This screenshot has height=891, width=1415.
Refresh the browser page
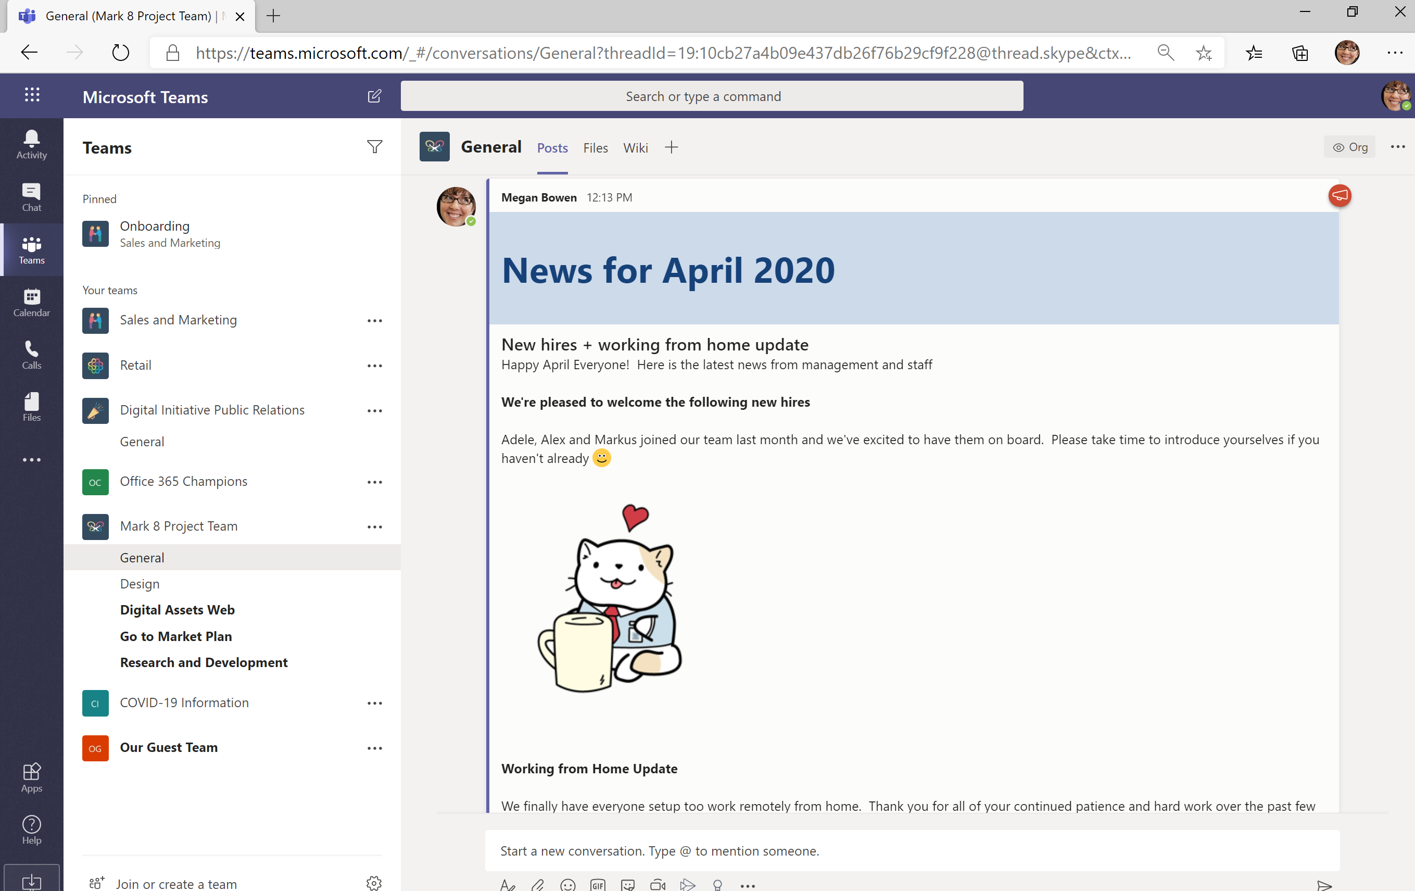[120, 53]
